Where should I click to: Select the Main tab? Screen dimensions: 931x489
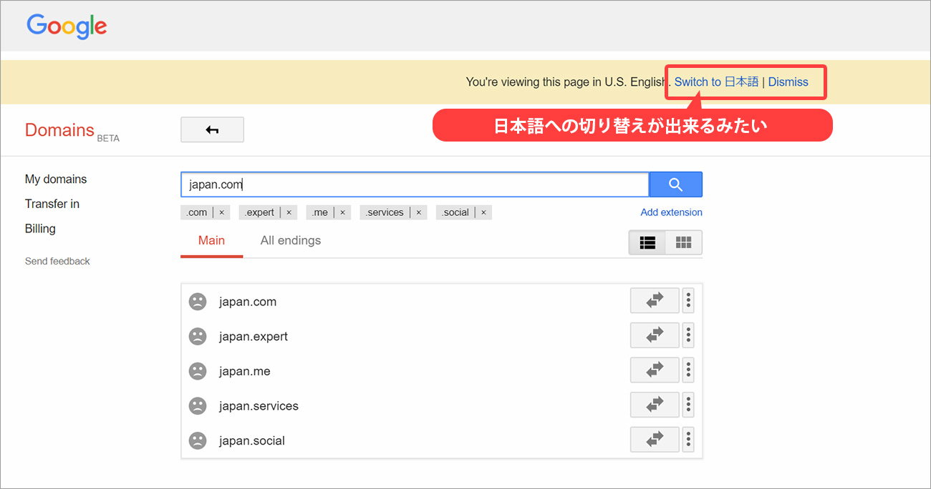[211, 241]
